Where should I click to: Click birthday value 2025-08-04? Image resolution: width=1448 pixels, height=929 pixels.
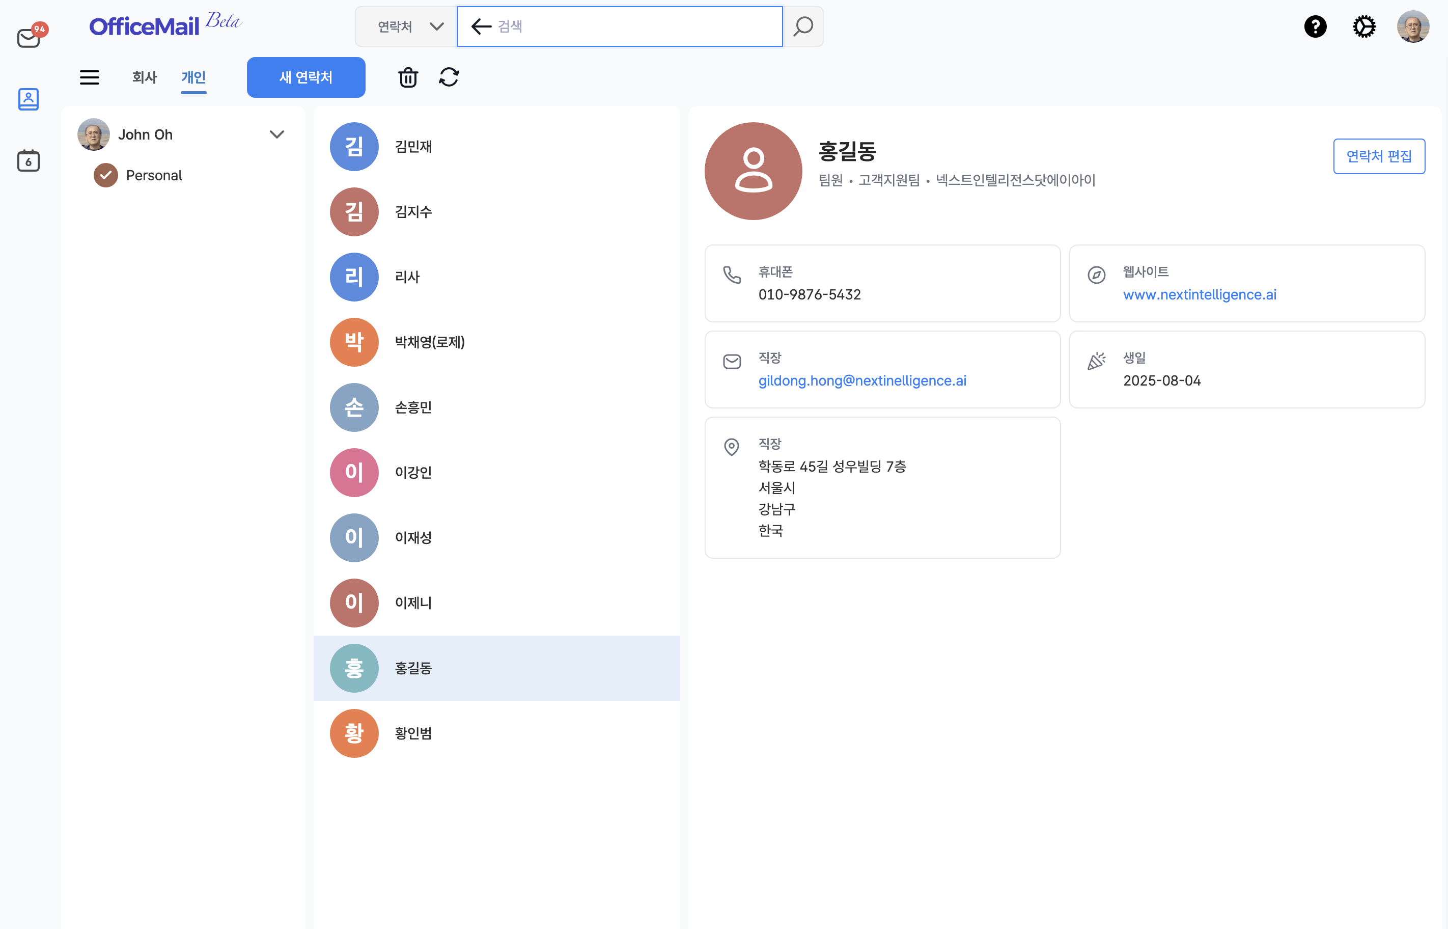tap(1161, 380)
